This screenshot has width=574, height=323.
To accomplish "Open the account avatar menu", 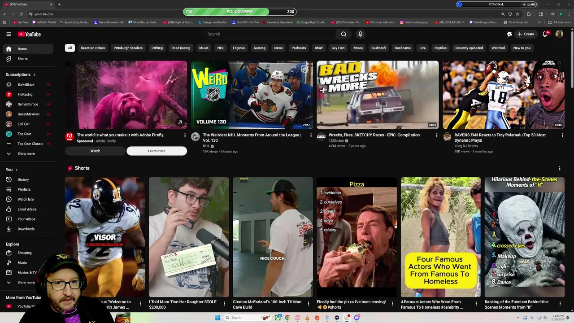I will click(x=559, y=34).
